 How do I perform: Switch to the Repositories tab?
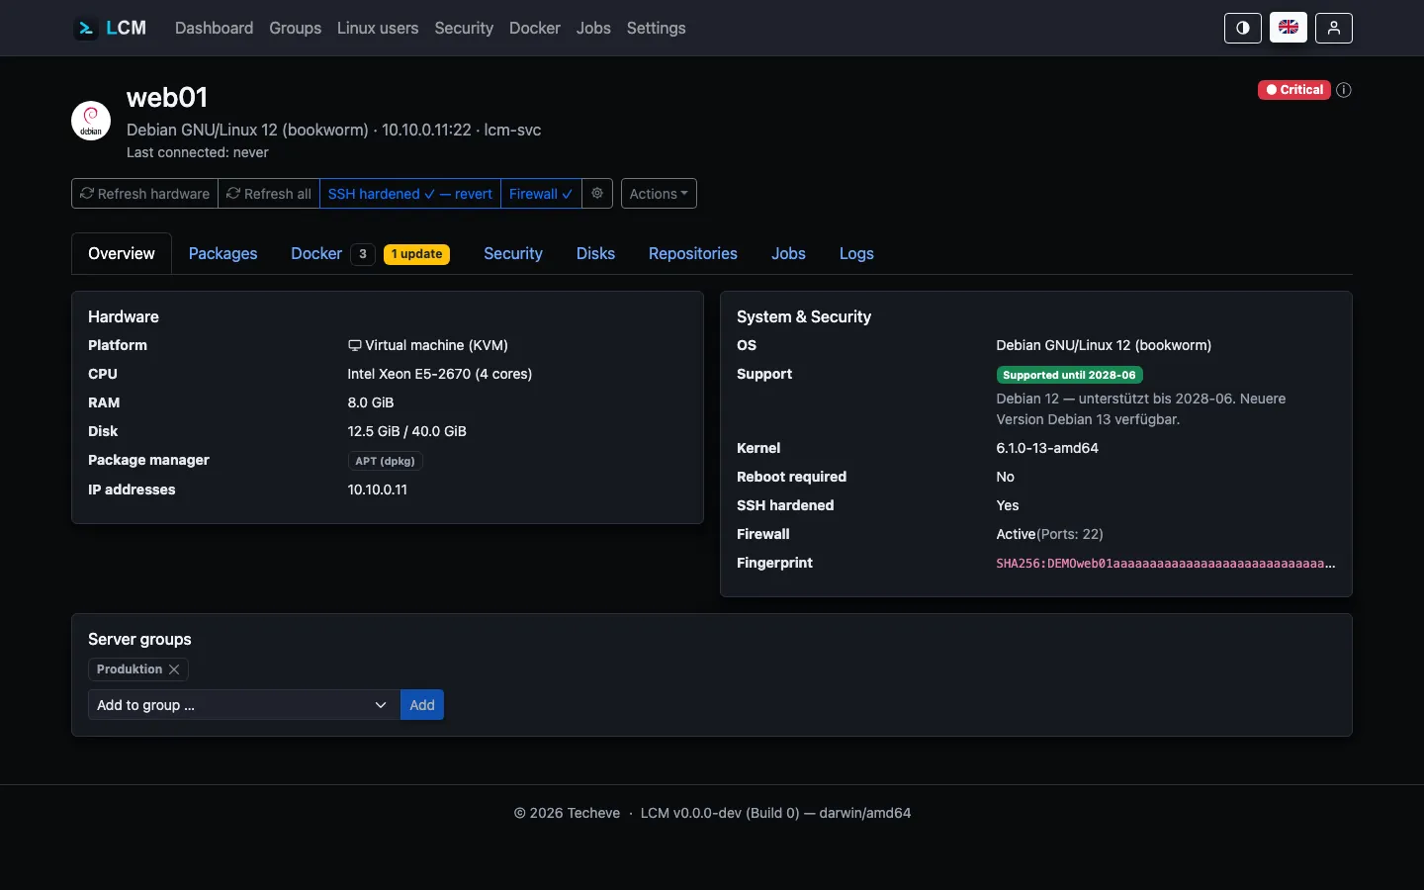[693, 253]
